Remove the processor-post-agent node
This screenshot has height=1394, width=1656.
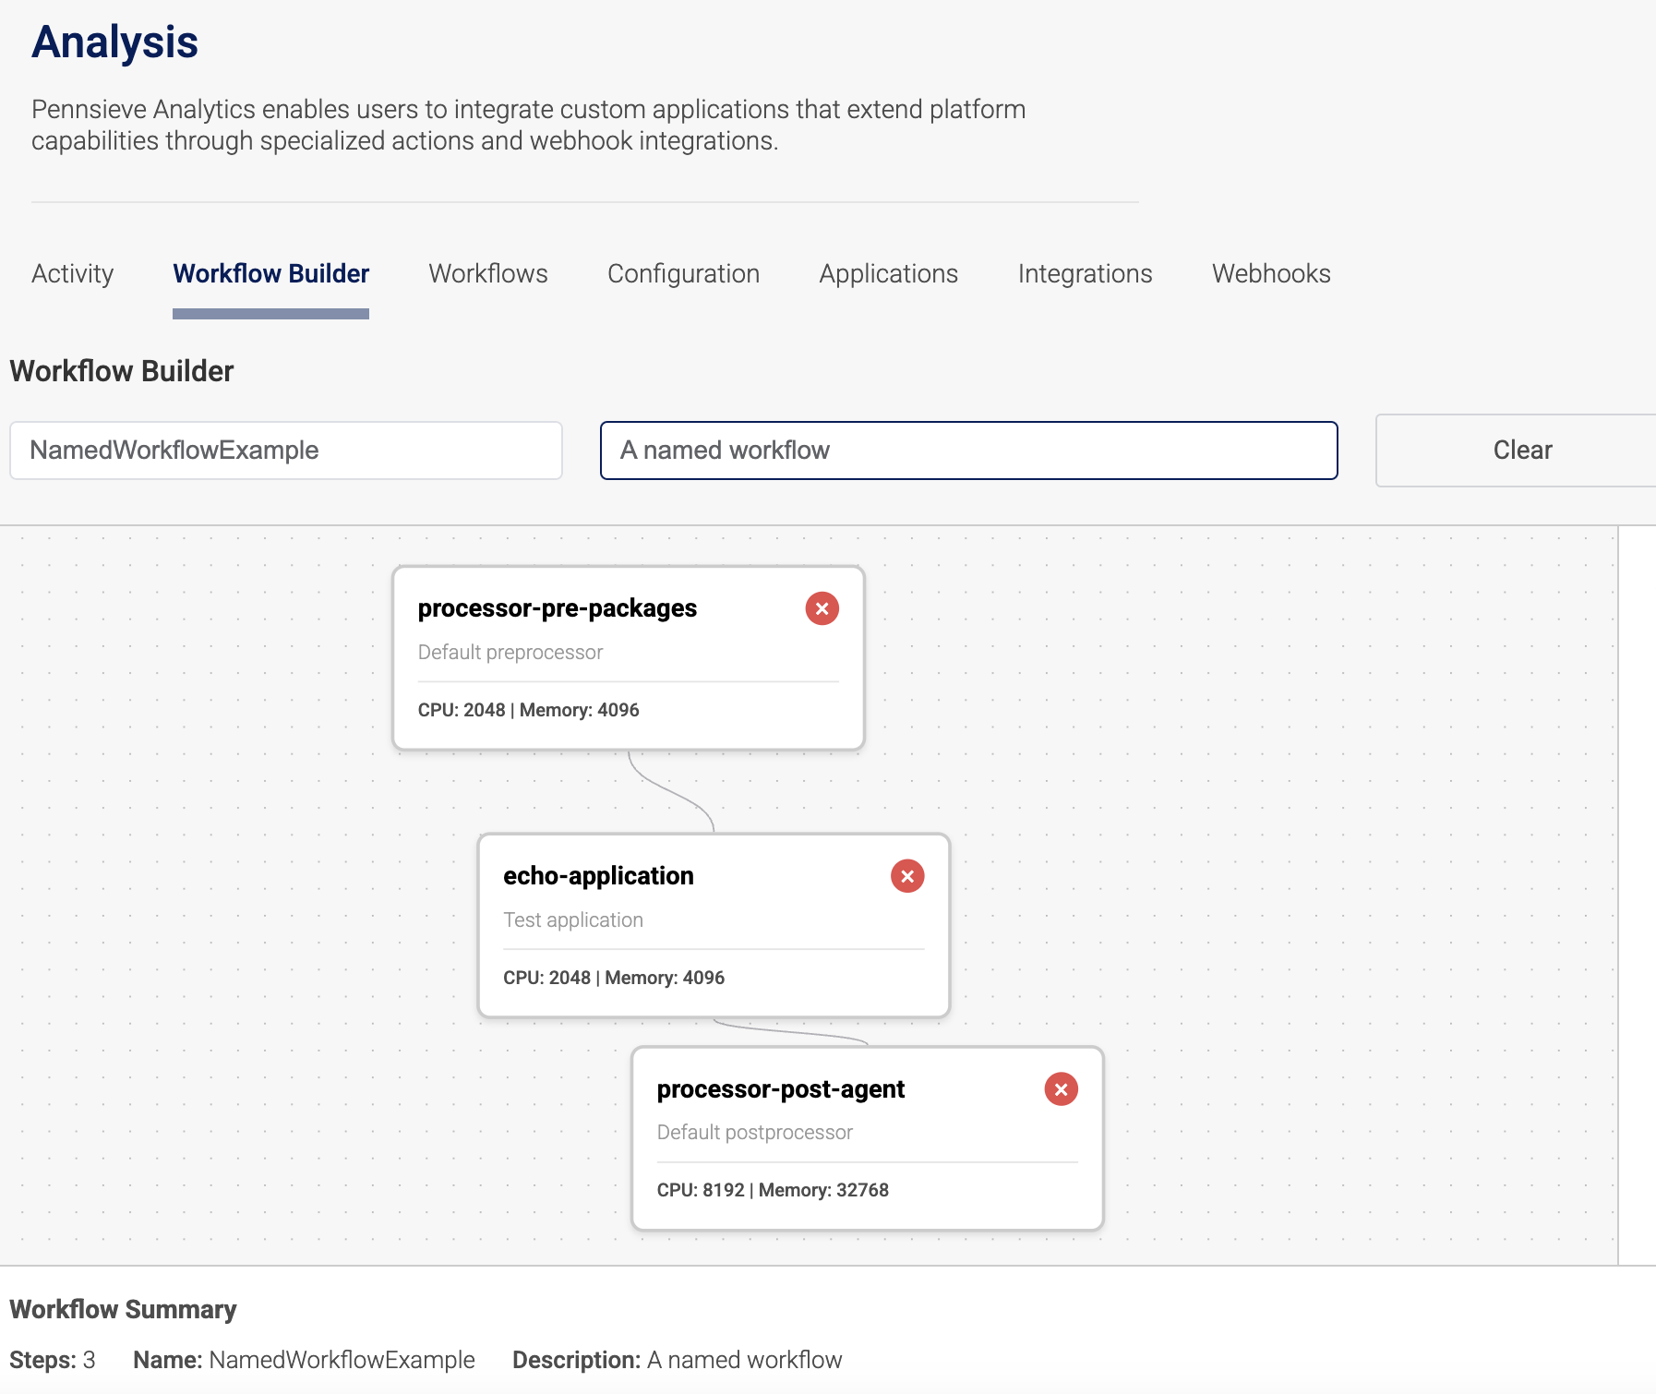point(1060,1089)
